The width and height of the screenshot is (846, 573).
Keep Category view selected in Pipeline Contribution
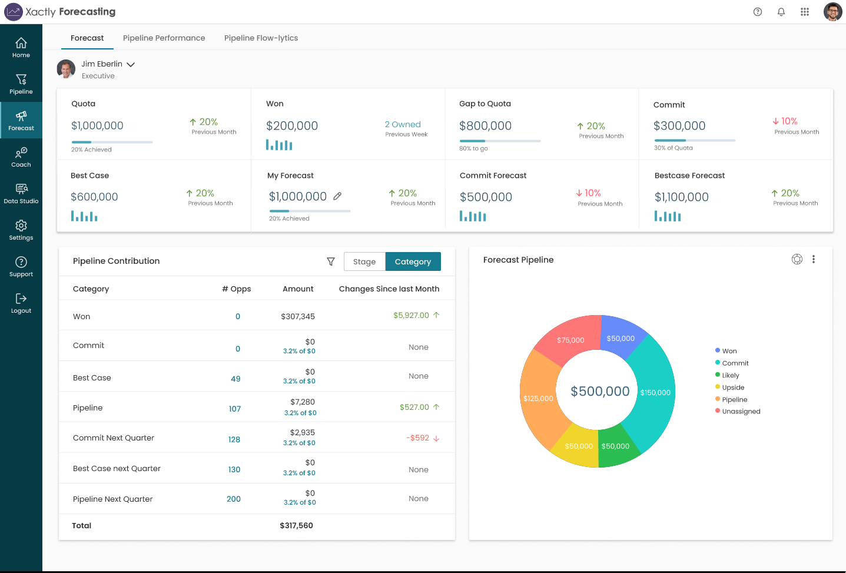(413, 261)
